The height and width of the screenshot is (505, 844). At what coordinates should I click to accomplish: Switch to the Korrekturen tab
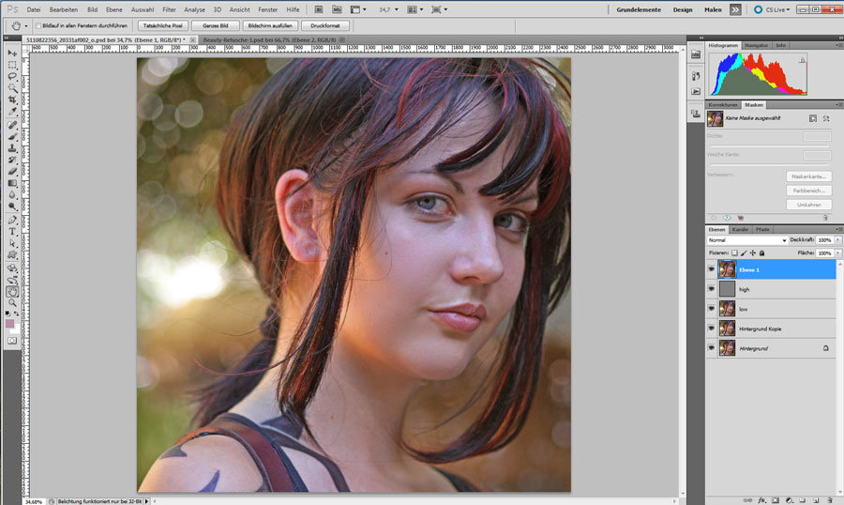[x=723, y=104]
